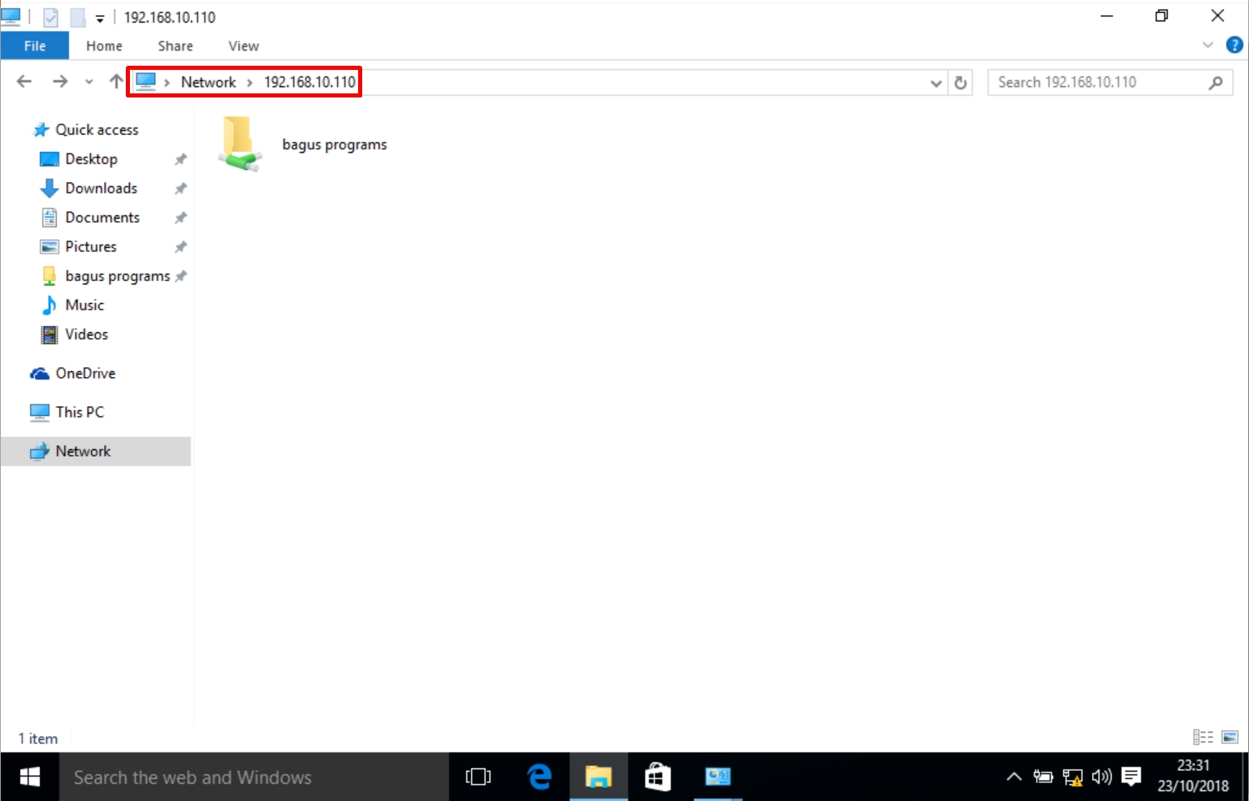This screenshot has height=801, width=1249.
Task: Switch to the Share tab
Action: click(x=175, y=45)
